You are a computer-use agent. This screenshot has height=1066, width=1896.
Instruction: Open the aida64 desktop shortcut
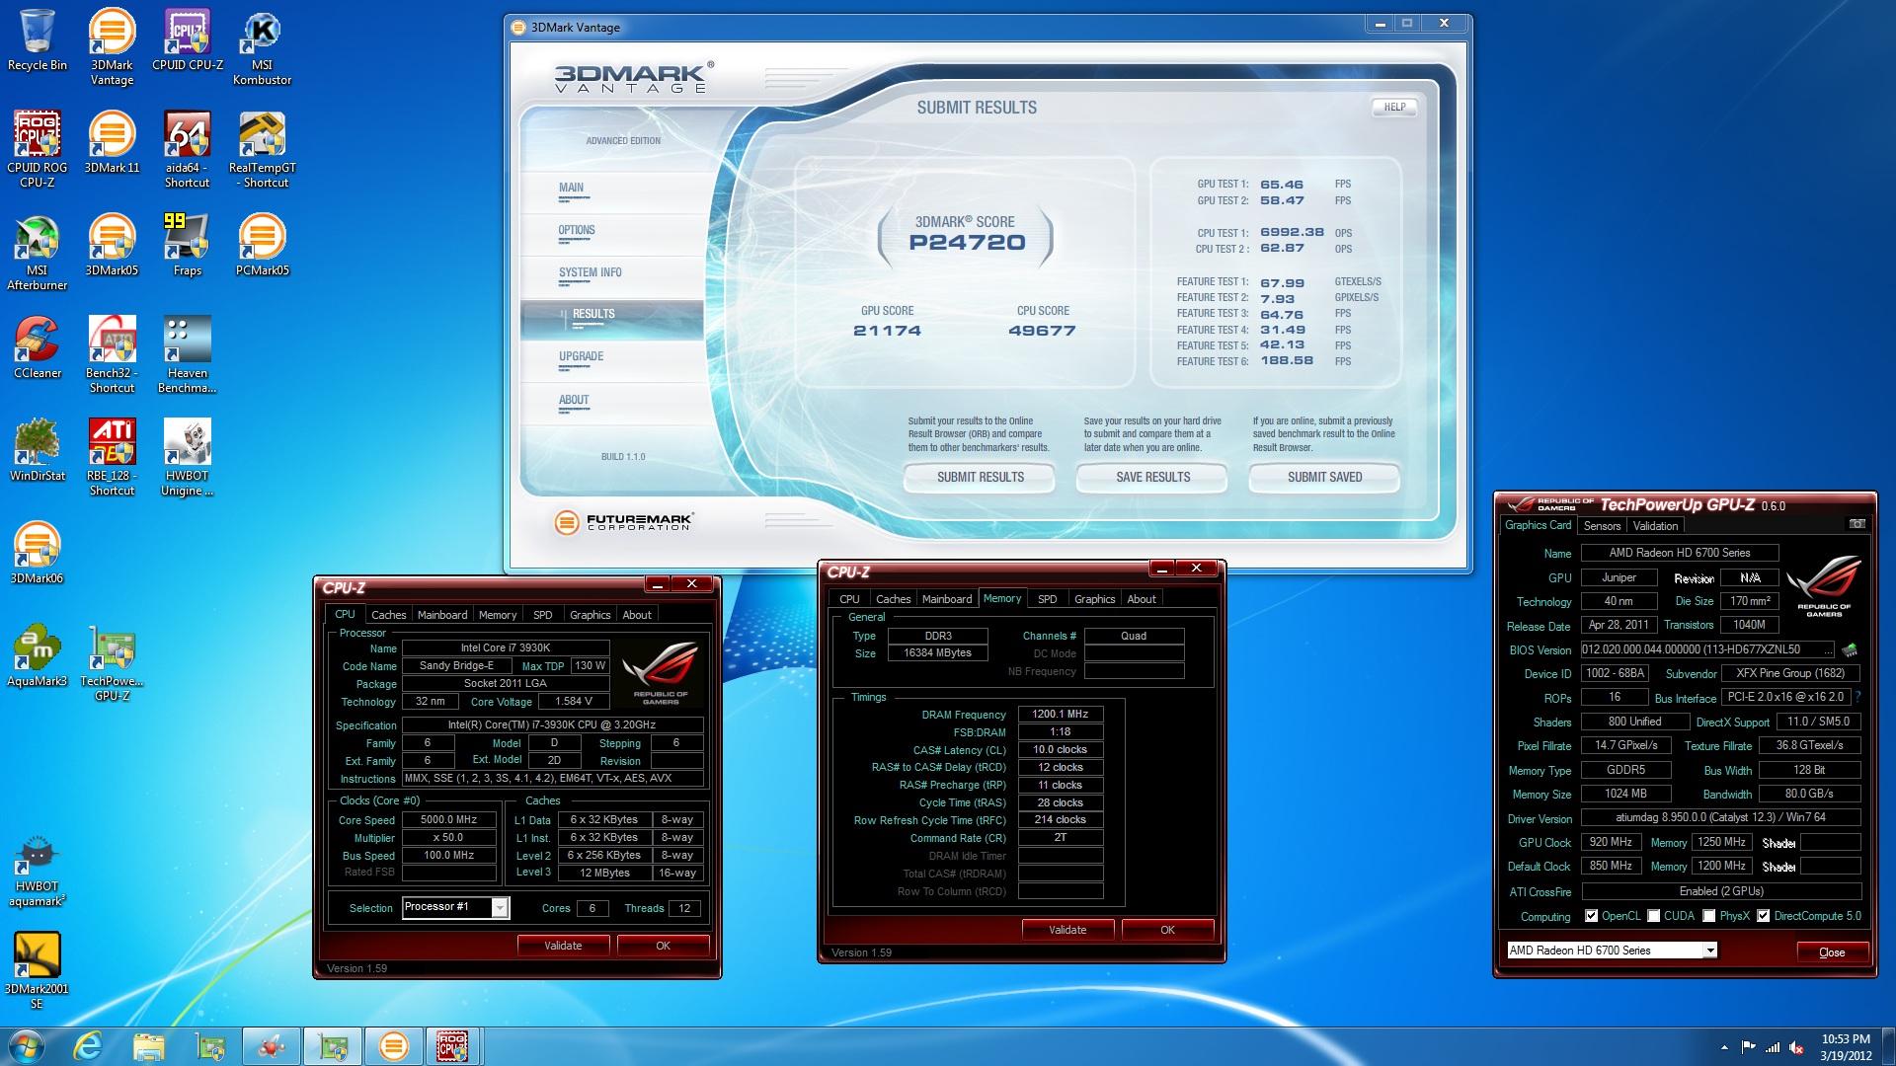coord(188,149)
